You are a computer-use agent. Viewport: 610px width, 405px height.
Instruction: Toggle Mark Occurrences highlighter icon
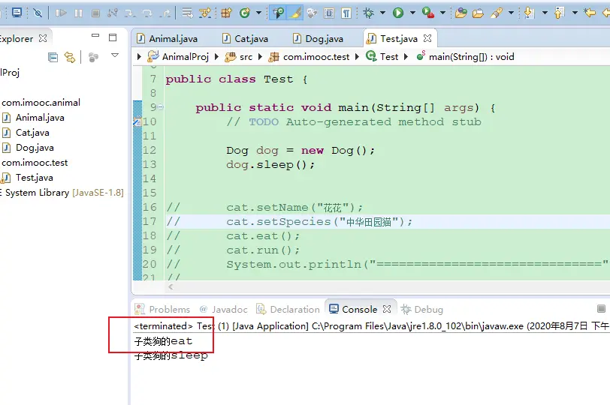pyautogui.click(x=296, y=13)
